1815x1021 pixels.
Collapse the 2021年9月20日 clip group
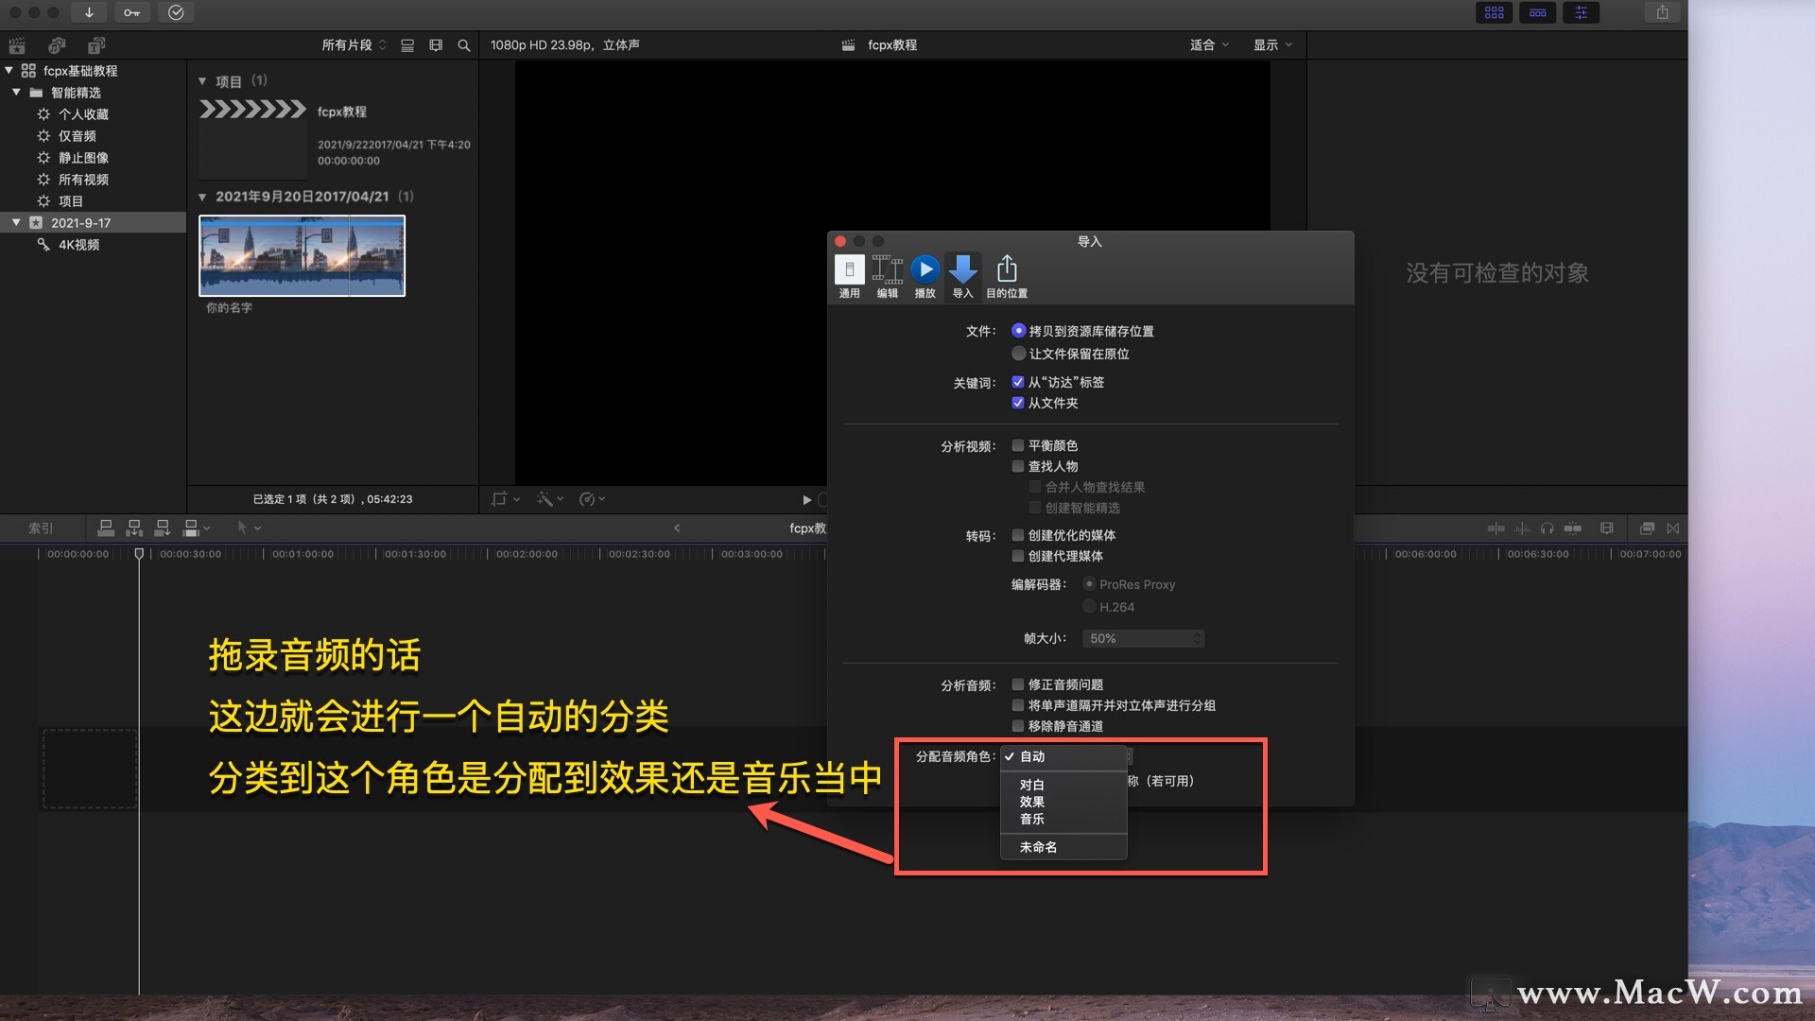pyautogui.click(x=202, y=197)
